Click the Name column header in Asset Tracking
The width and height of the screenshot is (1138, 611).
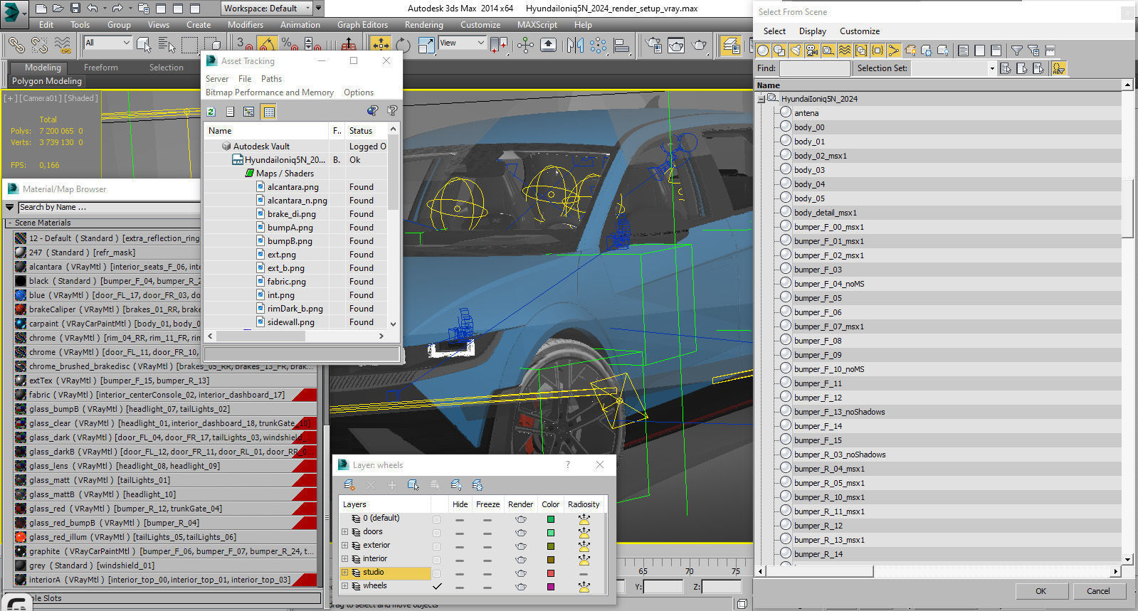click(x=267, y=131)
